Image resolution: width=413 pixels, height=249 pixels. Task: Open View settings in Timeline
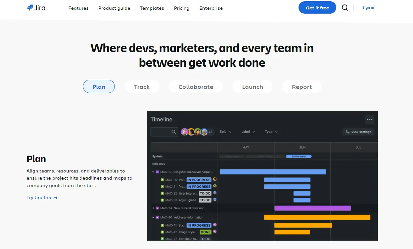tap(358, 132)
